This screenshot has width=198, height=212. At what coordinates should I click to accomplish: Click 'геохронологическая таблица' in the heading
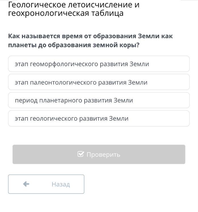66,13
